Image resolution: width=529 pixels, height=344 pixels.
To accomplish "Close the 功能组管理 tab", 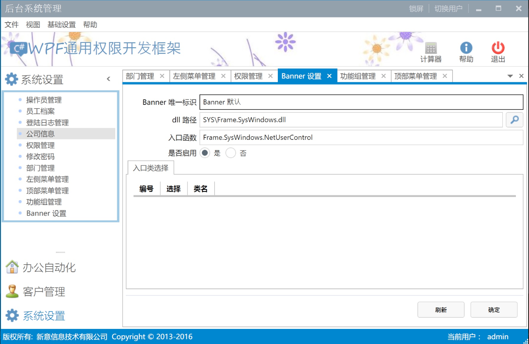I will (383, 76).
